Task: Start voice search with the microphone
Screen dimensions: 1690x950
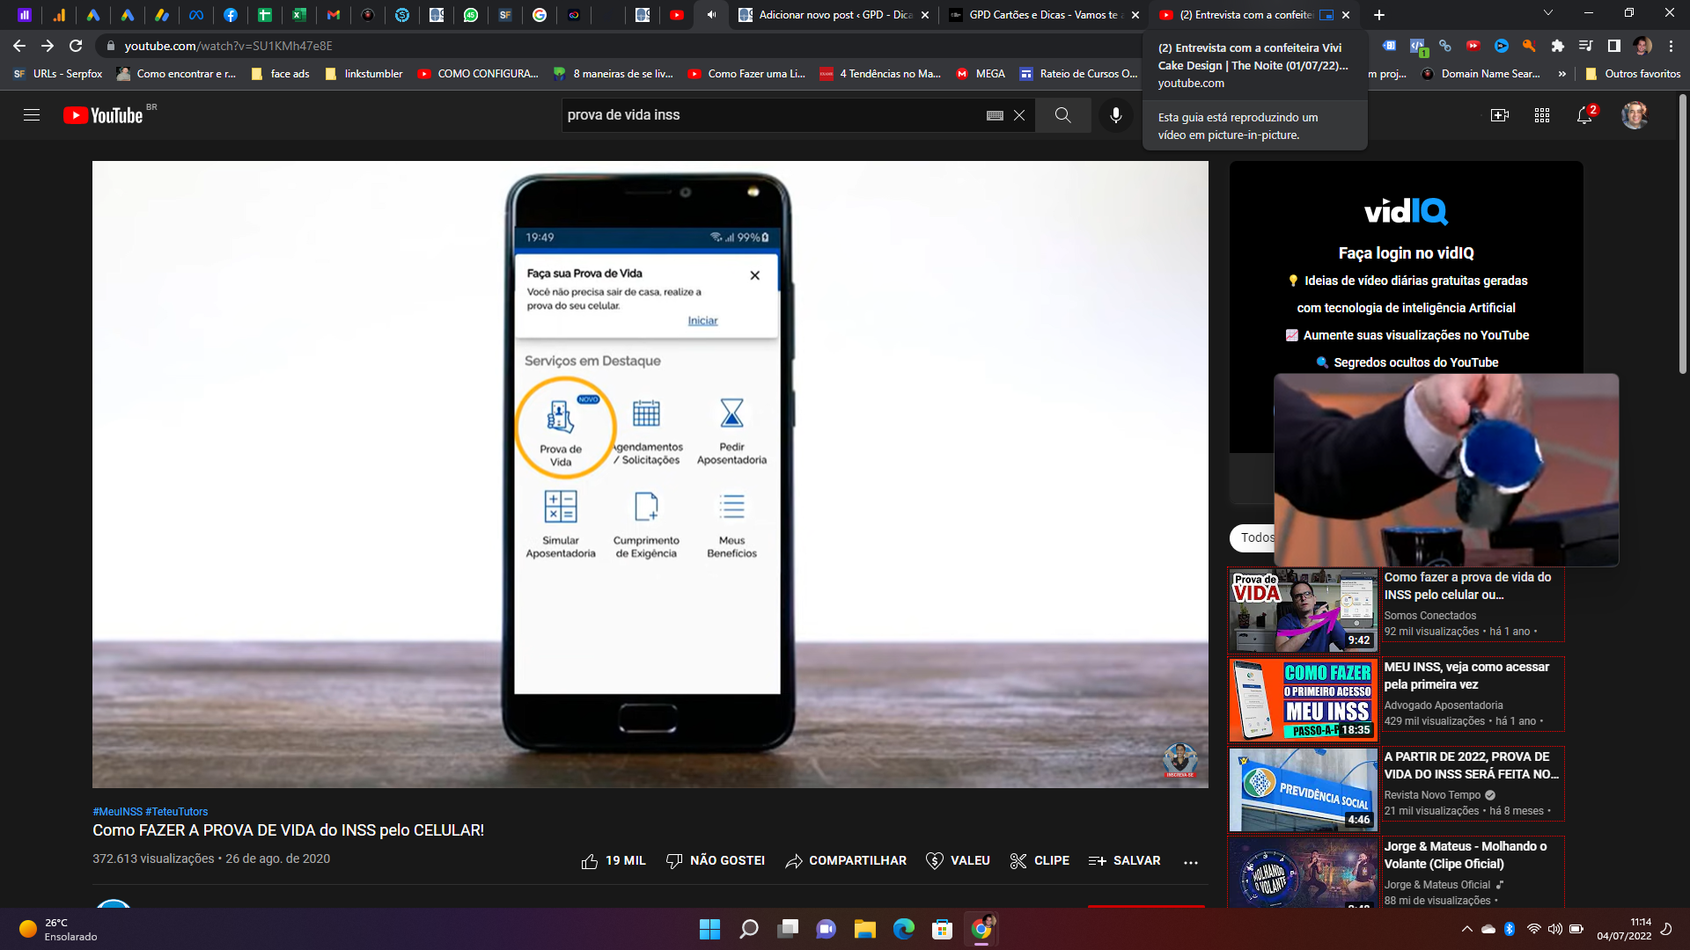Action: (1115, 115)
